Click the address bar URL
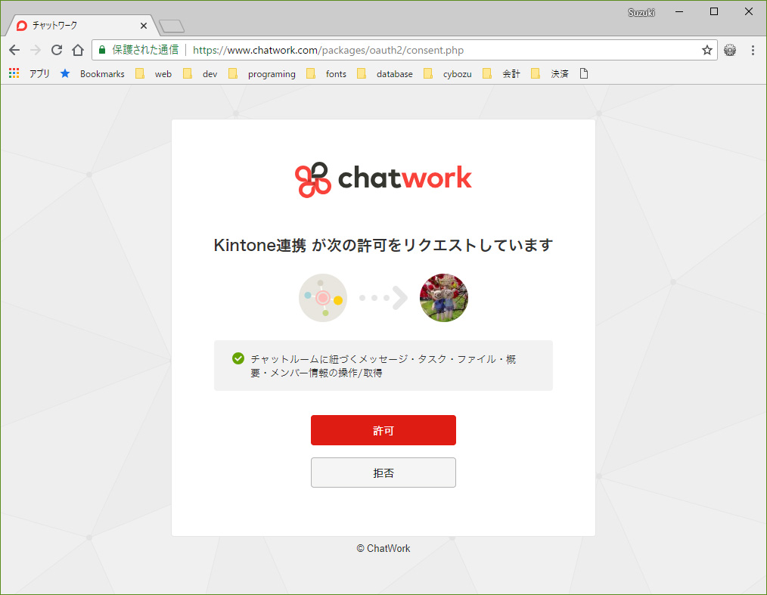The image size is (767, 595). tap(328, 50)
